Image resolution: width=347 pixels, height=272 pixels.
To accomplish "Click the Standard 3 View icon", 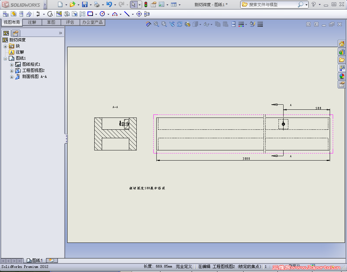I will tap(6, 14).
